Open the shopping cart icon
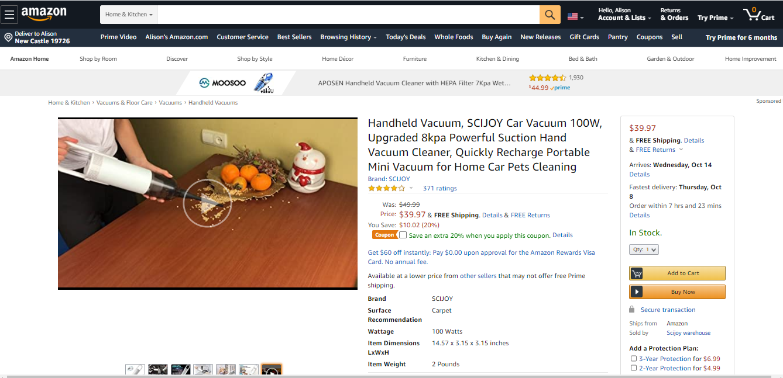Screen dimensions: 783x378 (x=758, y=15)
